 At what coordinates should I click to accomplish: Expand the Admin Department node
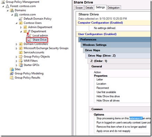pos(21,27)
